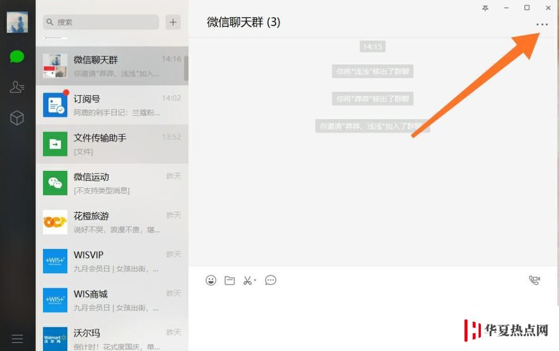Click the 微信聊天群 (3) chat title
The width and height of the screenshot is (559, 351).
[x=243, y=22]
